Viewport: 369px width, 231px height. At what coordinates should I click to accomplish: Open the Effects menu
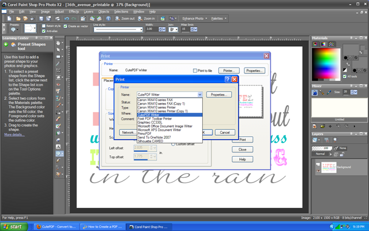pyautogui.click(x=74, y=12)
